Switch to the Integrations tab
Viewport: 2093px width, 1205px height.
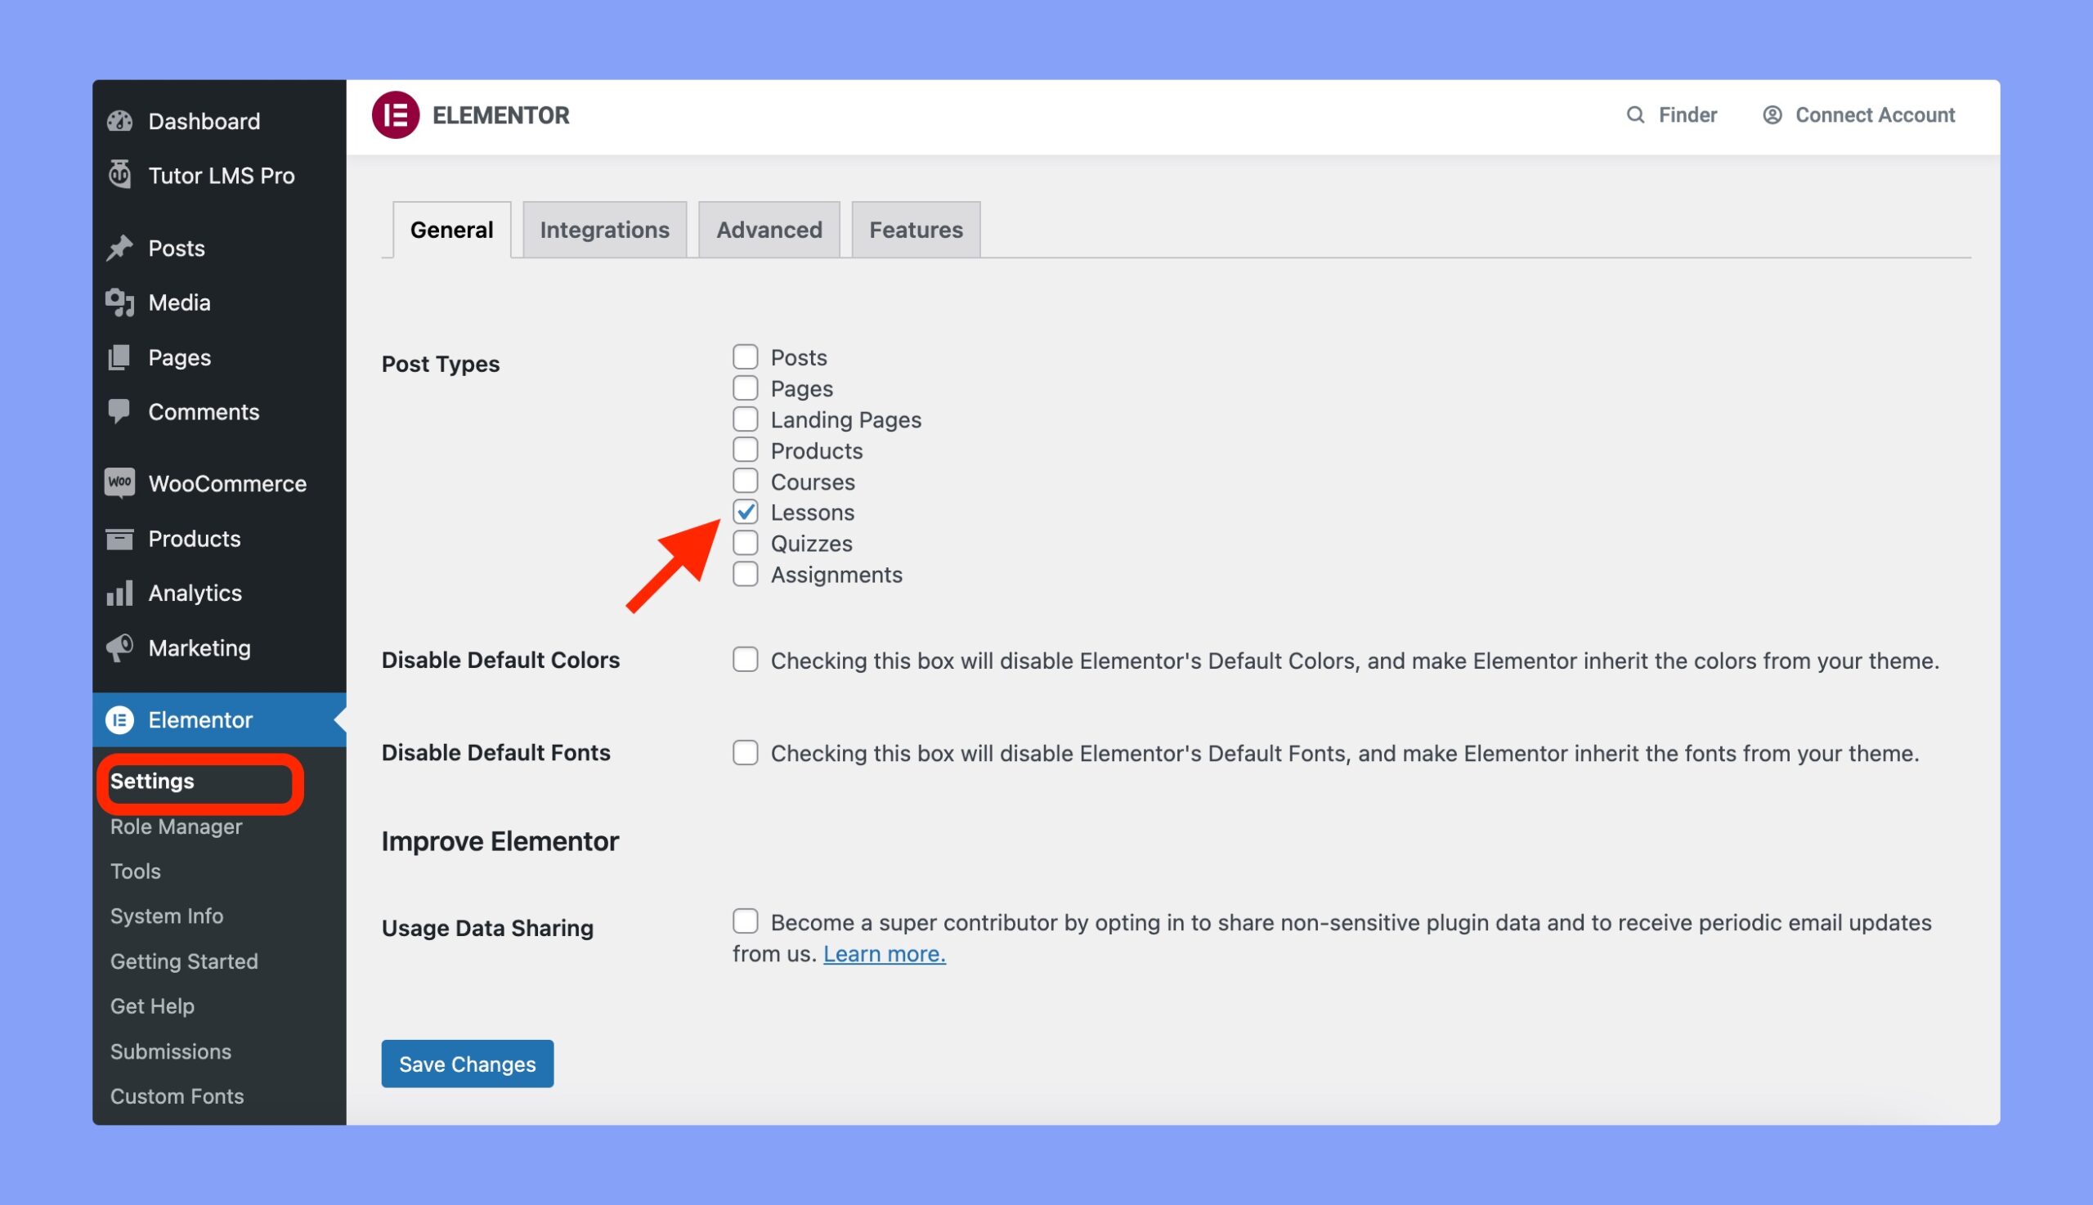603,229
